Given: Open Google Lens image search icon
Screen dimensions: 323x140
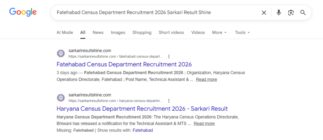Looking at the screenshot, I should [291, 13].
